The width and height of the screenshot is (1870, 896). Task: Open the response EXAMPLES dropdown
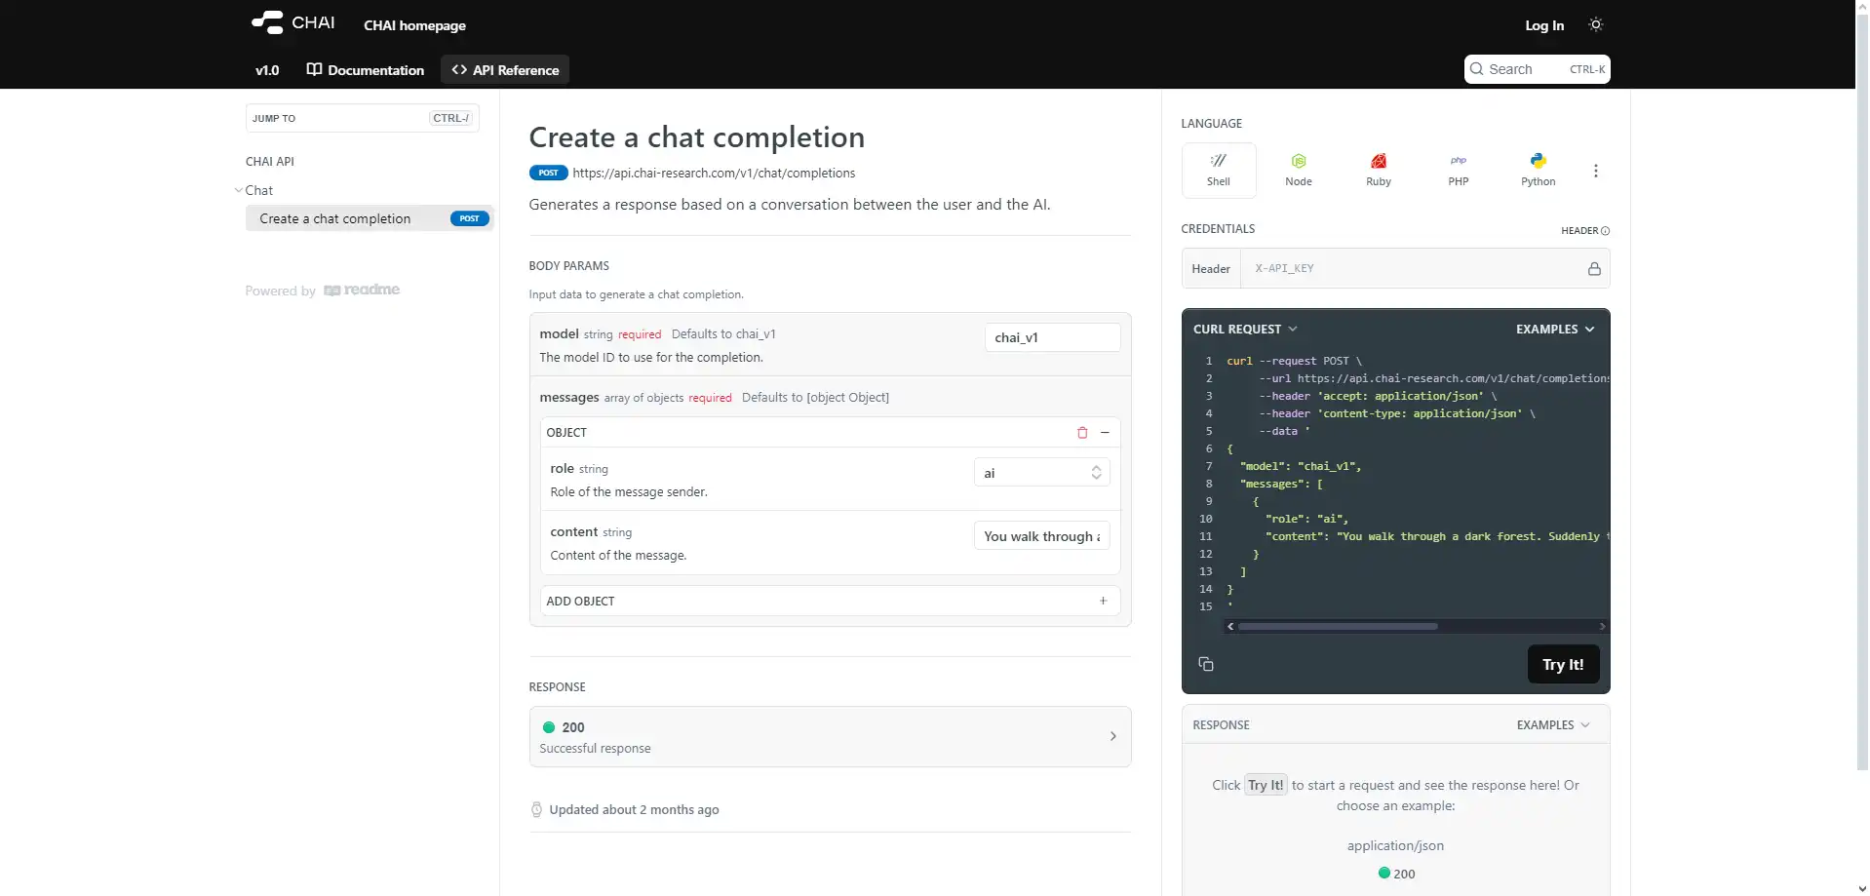tap(1553, 725)
